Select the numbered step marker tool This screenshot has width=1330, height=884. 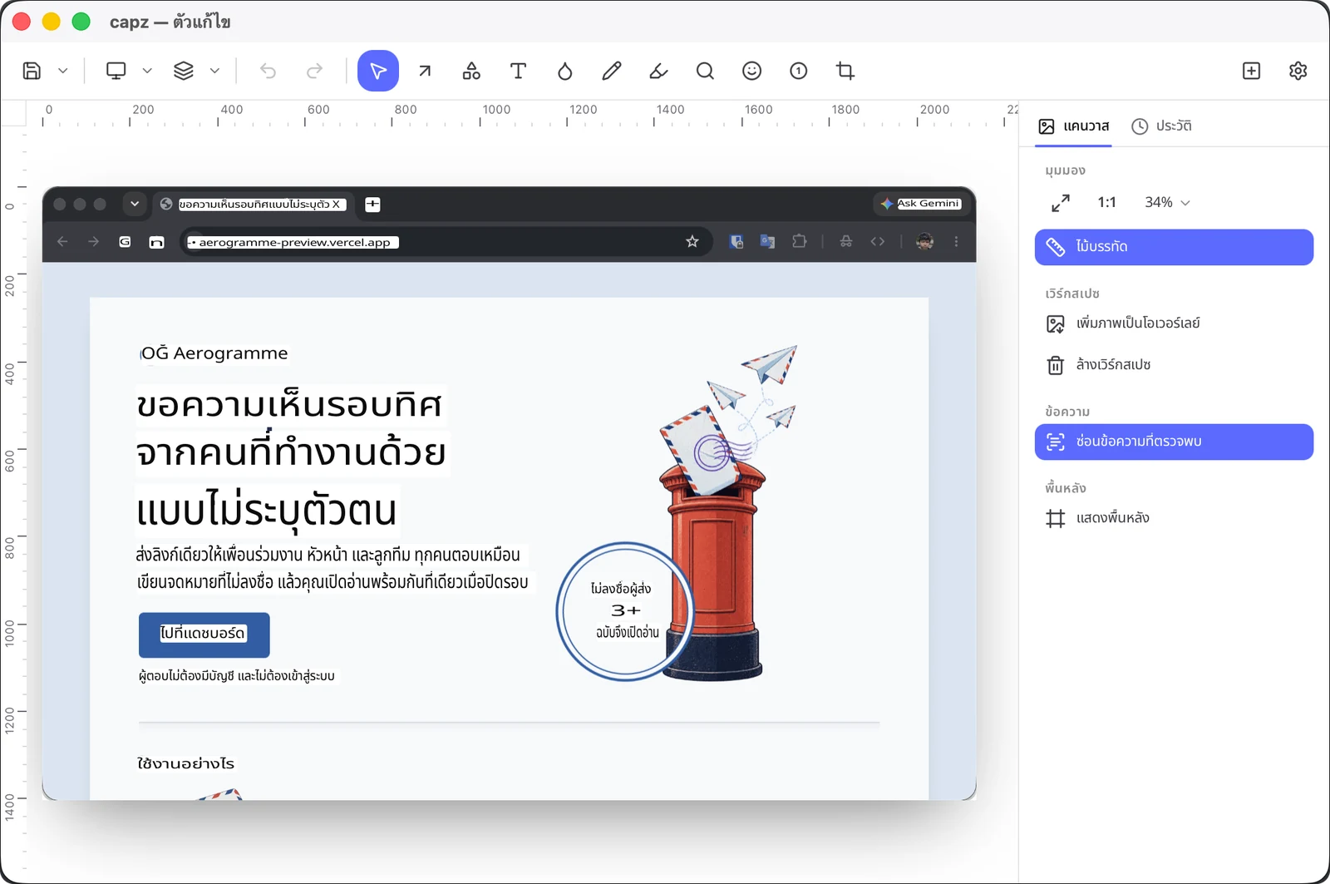point(798,71)
